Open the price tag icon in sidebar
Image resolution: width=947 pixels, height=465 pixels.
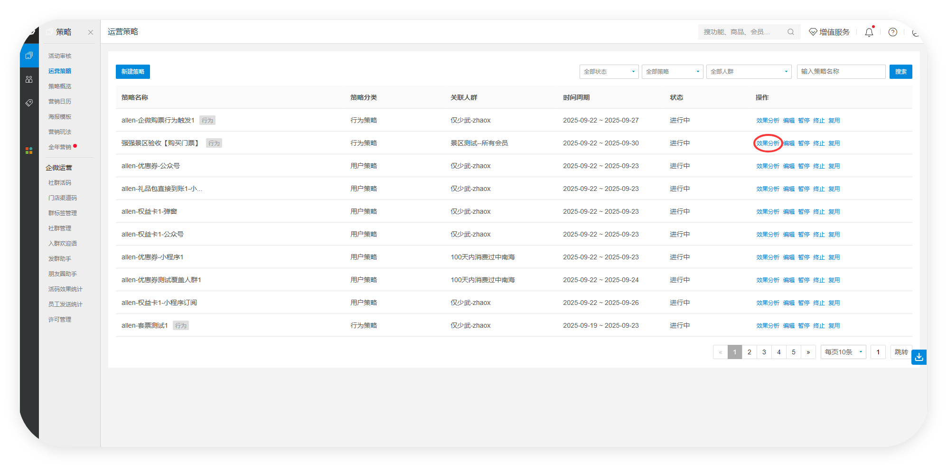(29, 103)
